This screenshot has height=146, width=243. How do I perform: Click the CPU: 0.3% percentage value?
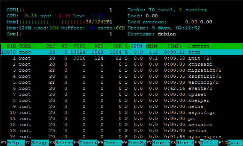coord(31,16)
